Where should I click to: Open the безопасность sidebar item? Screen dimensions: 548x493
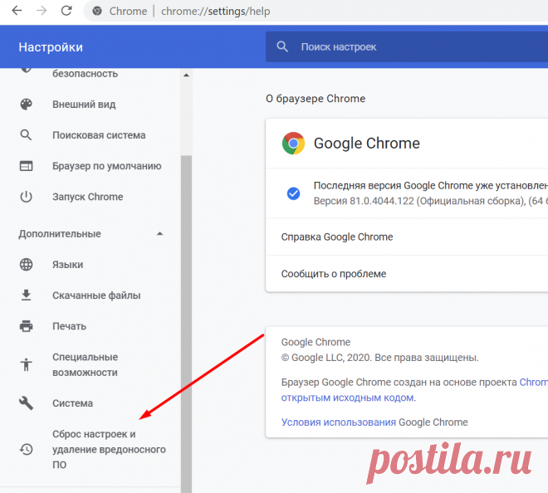(x=85, y=74)
